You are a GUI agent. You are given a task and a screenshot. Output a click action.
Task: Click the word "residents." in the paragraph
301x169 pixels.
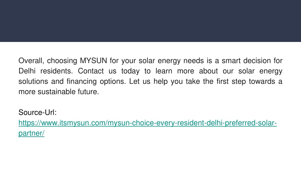(x=57, y=71)
